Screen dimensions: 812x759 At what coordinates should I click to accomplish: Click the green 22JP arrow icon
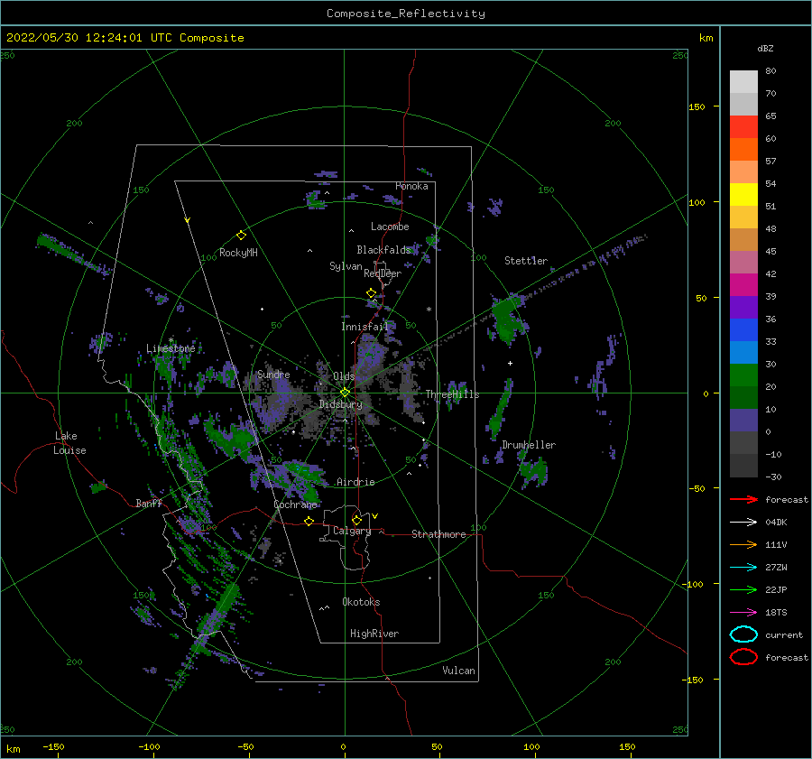coord(743,589)
